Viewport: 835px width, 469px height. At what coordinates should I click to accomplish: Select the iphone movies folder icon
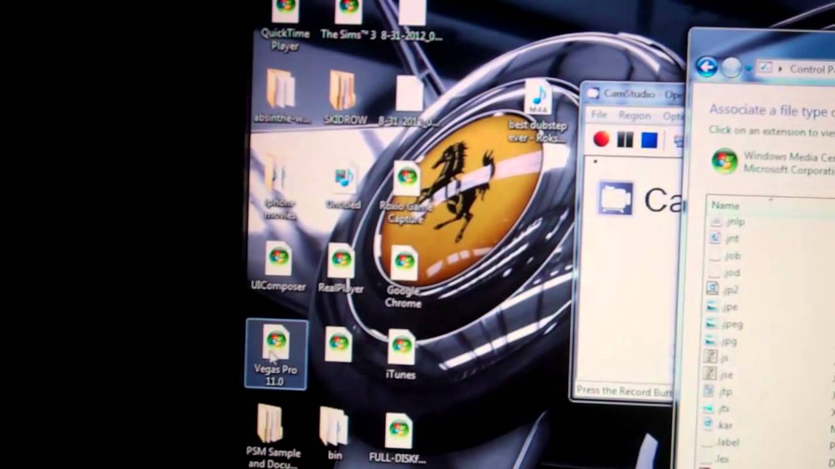coord(280,187)
